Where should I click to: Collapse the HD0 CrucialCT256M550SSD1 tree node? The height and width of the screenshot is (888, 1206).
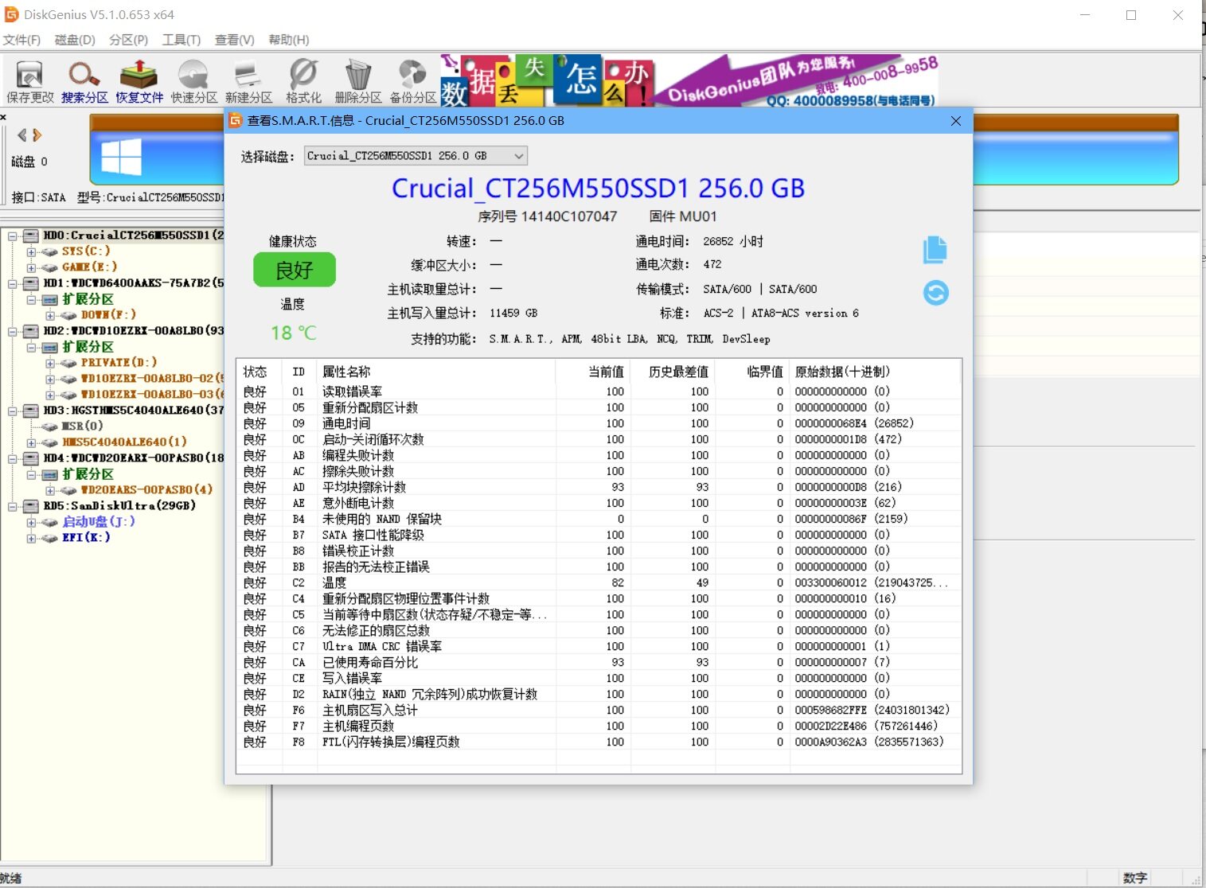point(13,236)
